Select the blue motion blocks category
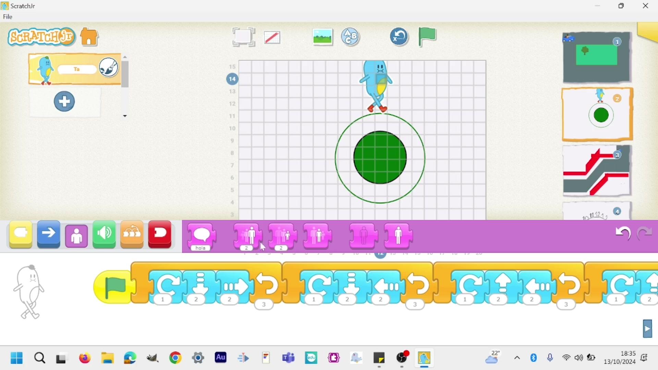The height and width of the screenshot is (370, 658). pyautogui.click(x=49, y=234)
